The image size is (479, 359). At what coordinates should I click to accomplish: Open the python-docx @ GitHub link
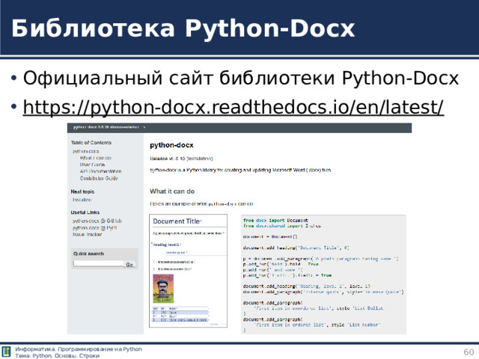97,221
